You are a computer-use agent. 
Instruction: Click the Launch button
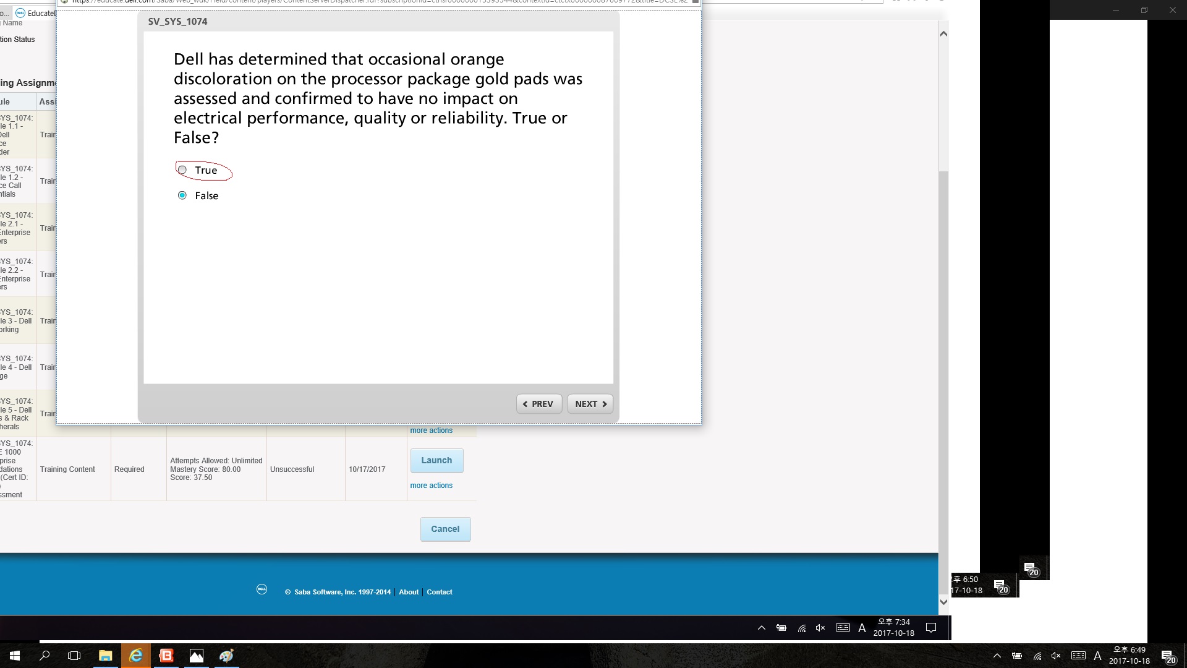tap(436, 460)
